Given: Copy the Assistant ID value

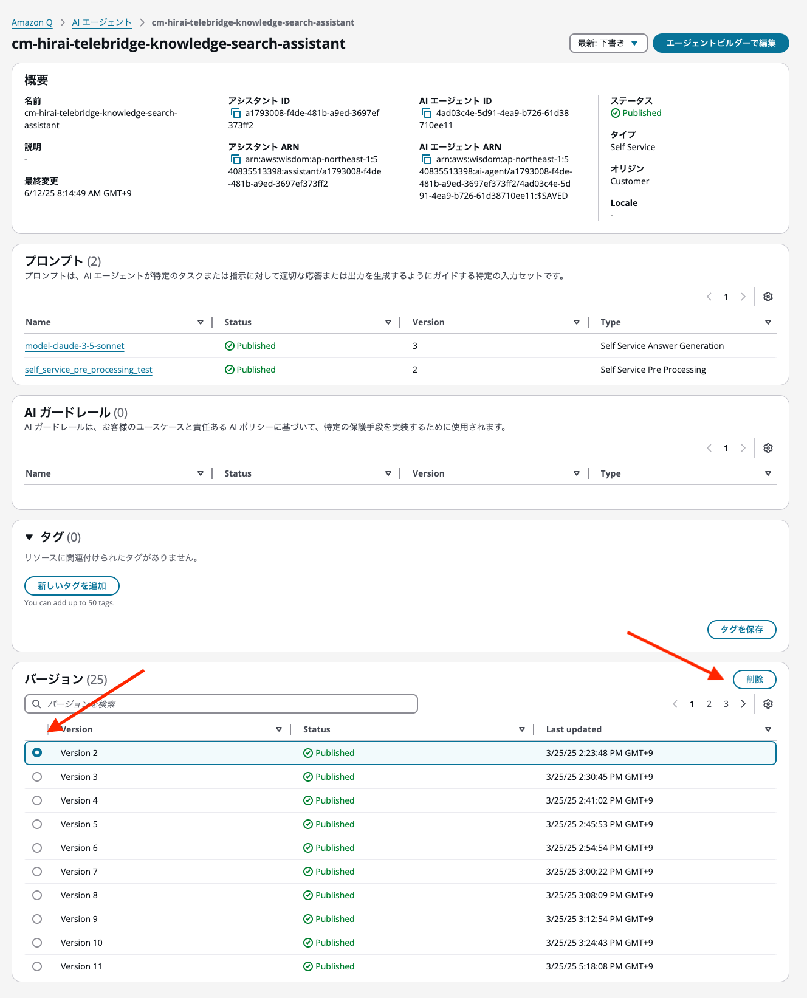Looking at the screenshot, I should (x=236, y=113).
